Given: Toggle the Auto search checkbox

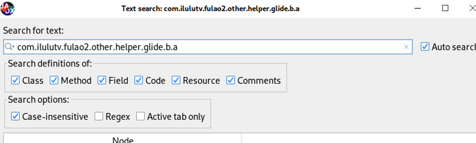Looking at the screenshot, I should [x=425, y=47].
